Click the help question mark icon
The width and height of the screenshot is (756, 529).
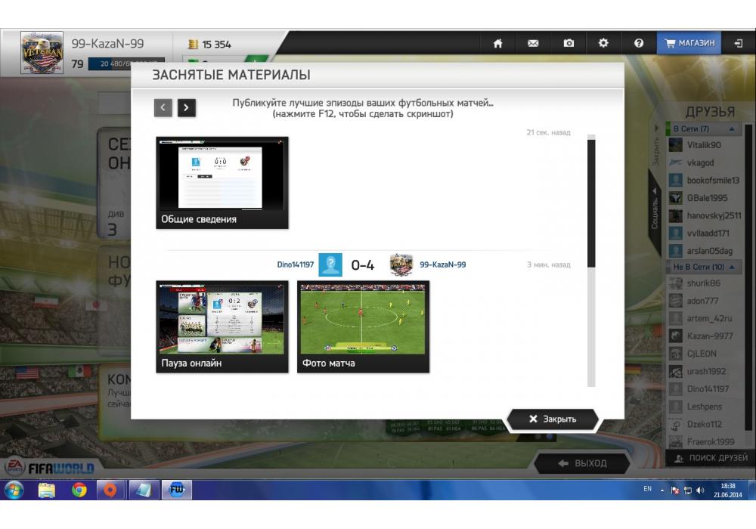click(x=639, y=44)
